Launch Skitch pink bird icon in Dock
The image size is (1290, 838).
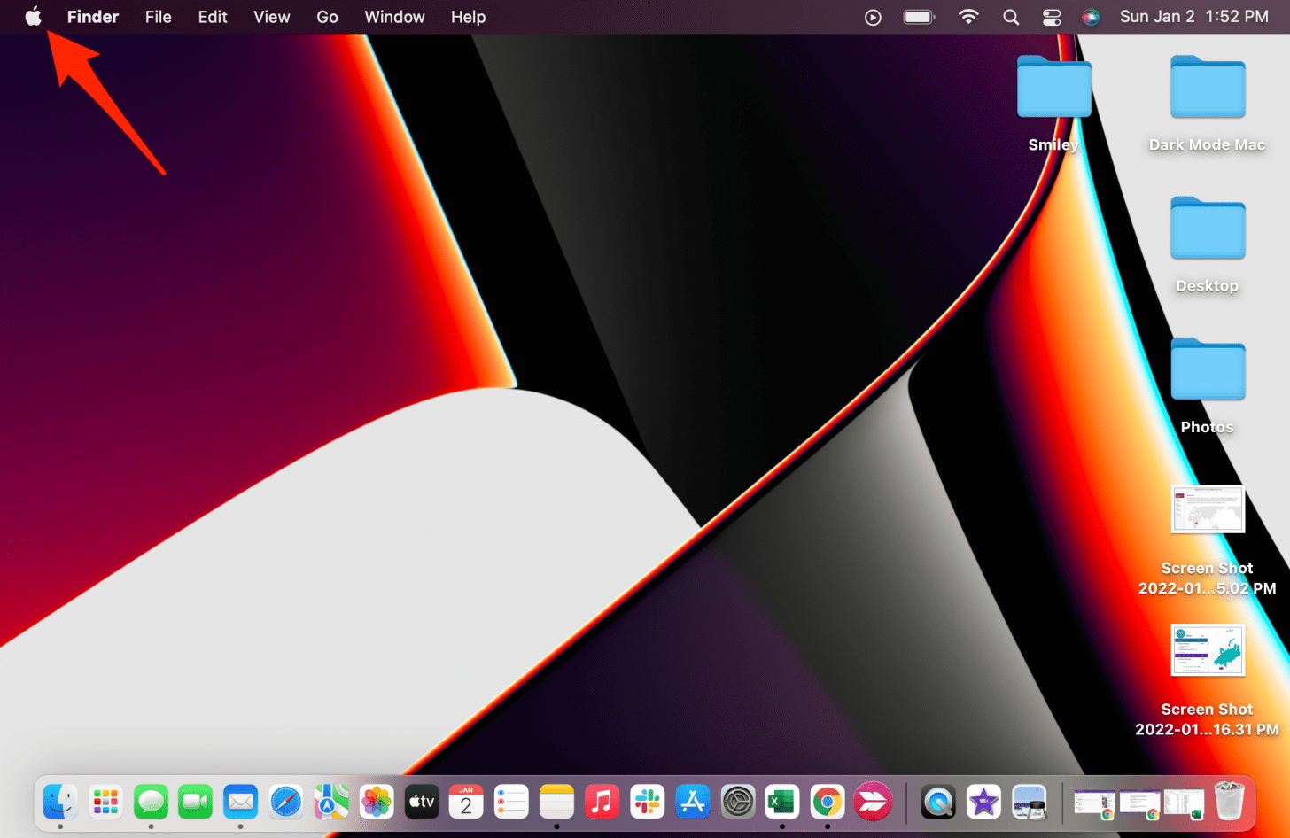pyautogui.click(x=873, y=803)
